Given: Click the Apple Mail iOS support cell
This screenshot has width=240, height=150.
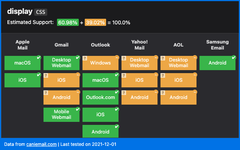Looking at the screenshot, I should click(22, 80).
